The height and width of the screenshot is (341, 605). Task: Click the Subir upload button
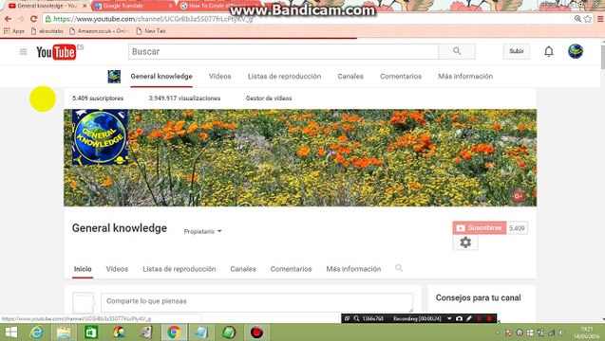[x=517, y=51]
